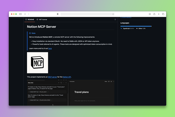The width and height of the screenshot is (175, 117).
Task: Show the tab overview icon
Action: [163, 14]
